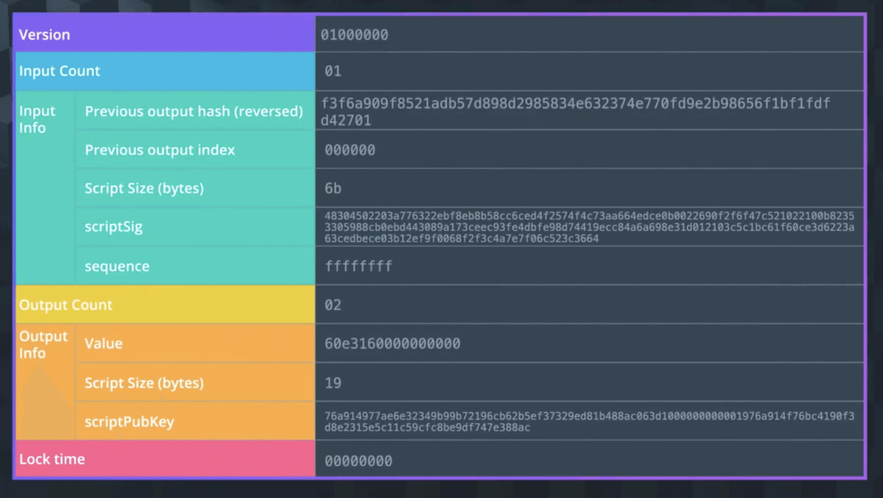Click the Value label in Output Info

coord(104,344)
